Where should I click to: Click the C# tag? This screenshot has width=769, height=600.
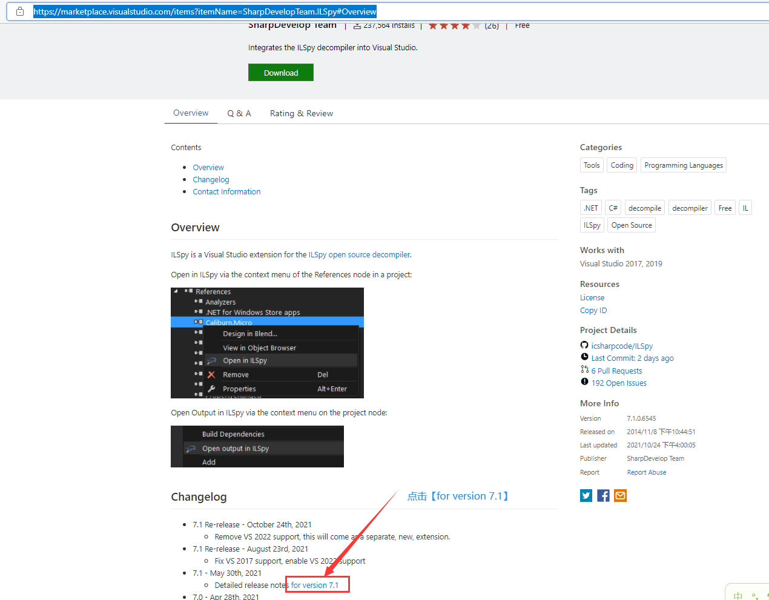coord(613,208)
